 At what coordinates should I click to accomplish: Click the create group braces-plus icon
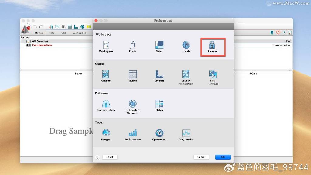pos(57,26)
